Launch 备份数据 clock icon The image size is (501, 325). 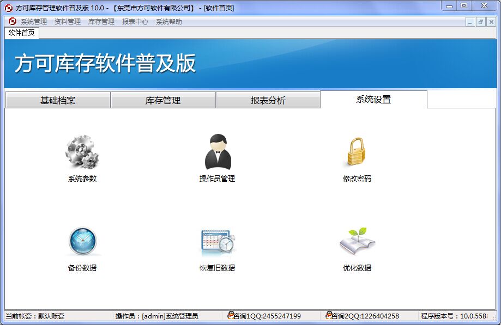point(82,241)
